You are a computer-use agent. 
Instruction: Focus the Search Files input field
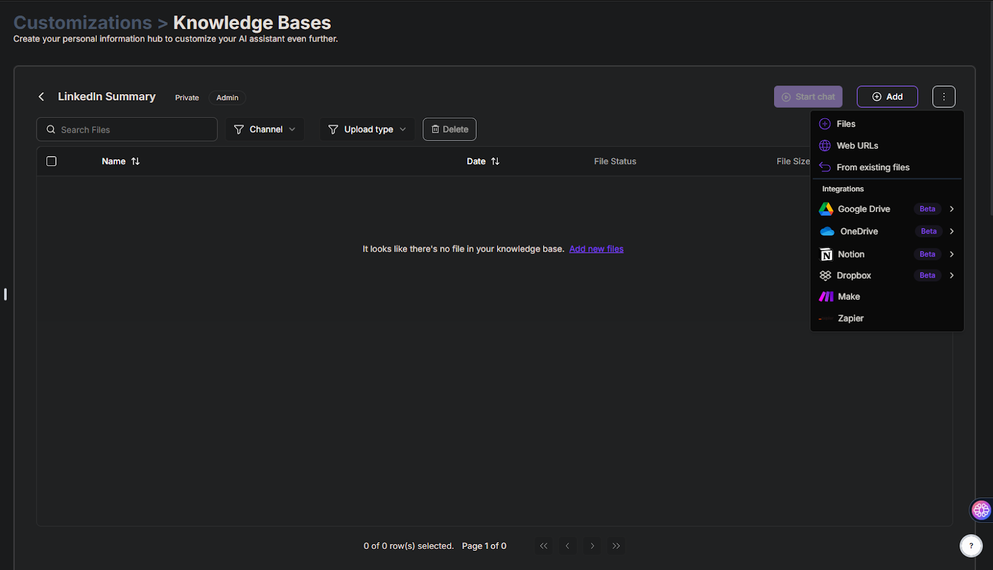coord(127,129)
